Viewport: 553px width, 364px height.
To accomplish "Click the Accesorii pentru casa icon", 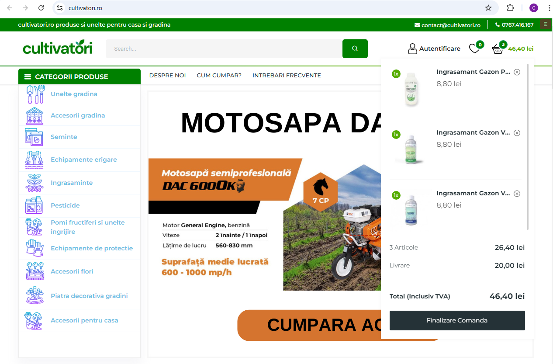I will 34,320.
